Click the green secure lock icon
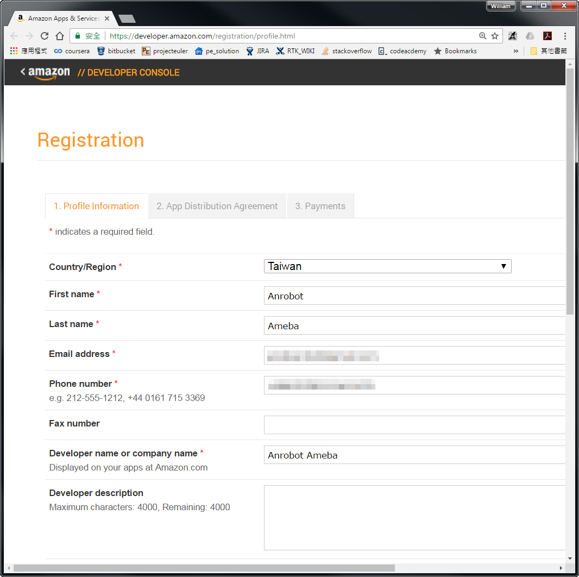Image resolution: width=579 pixels, height=577 pixels. (x=78, y=36)
